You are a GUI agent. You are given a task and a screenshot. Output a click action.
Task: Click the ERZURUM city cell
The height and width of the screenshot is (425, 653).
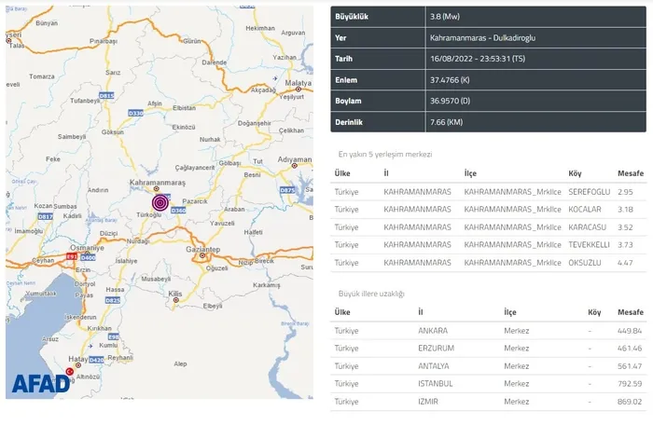436,349
